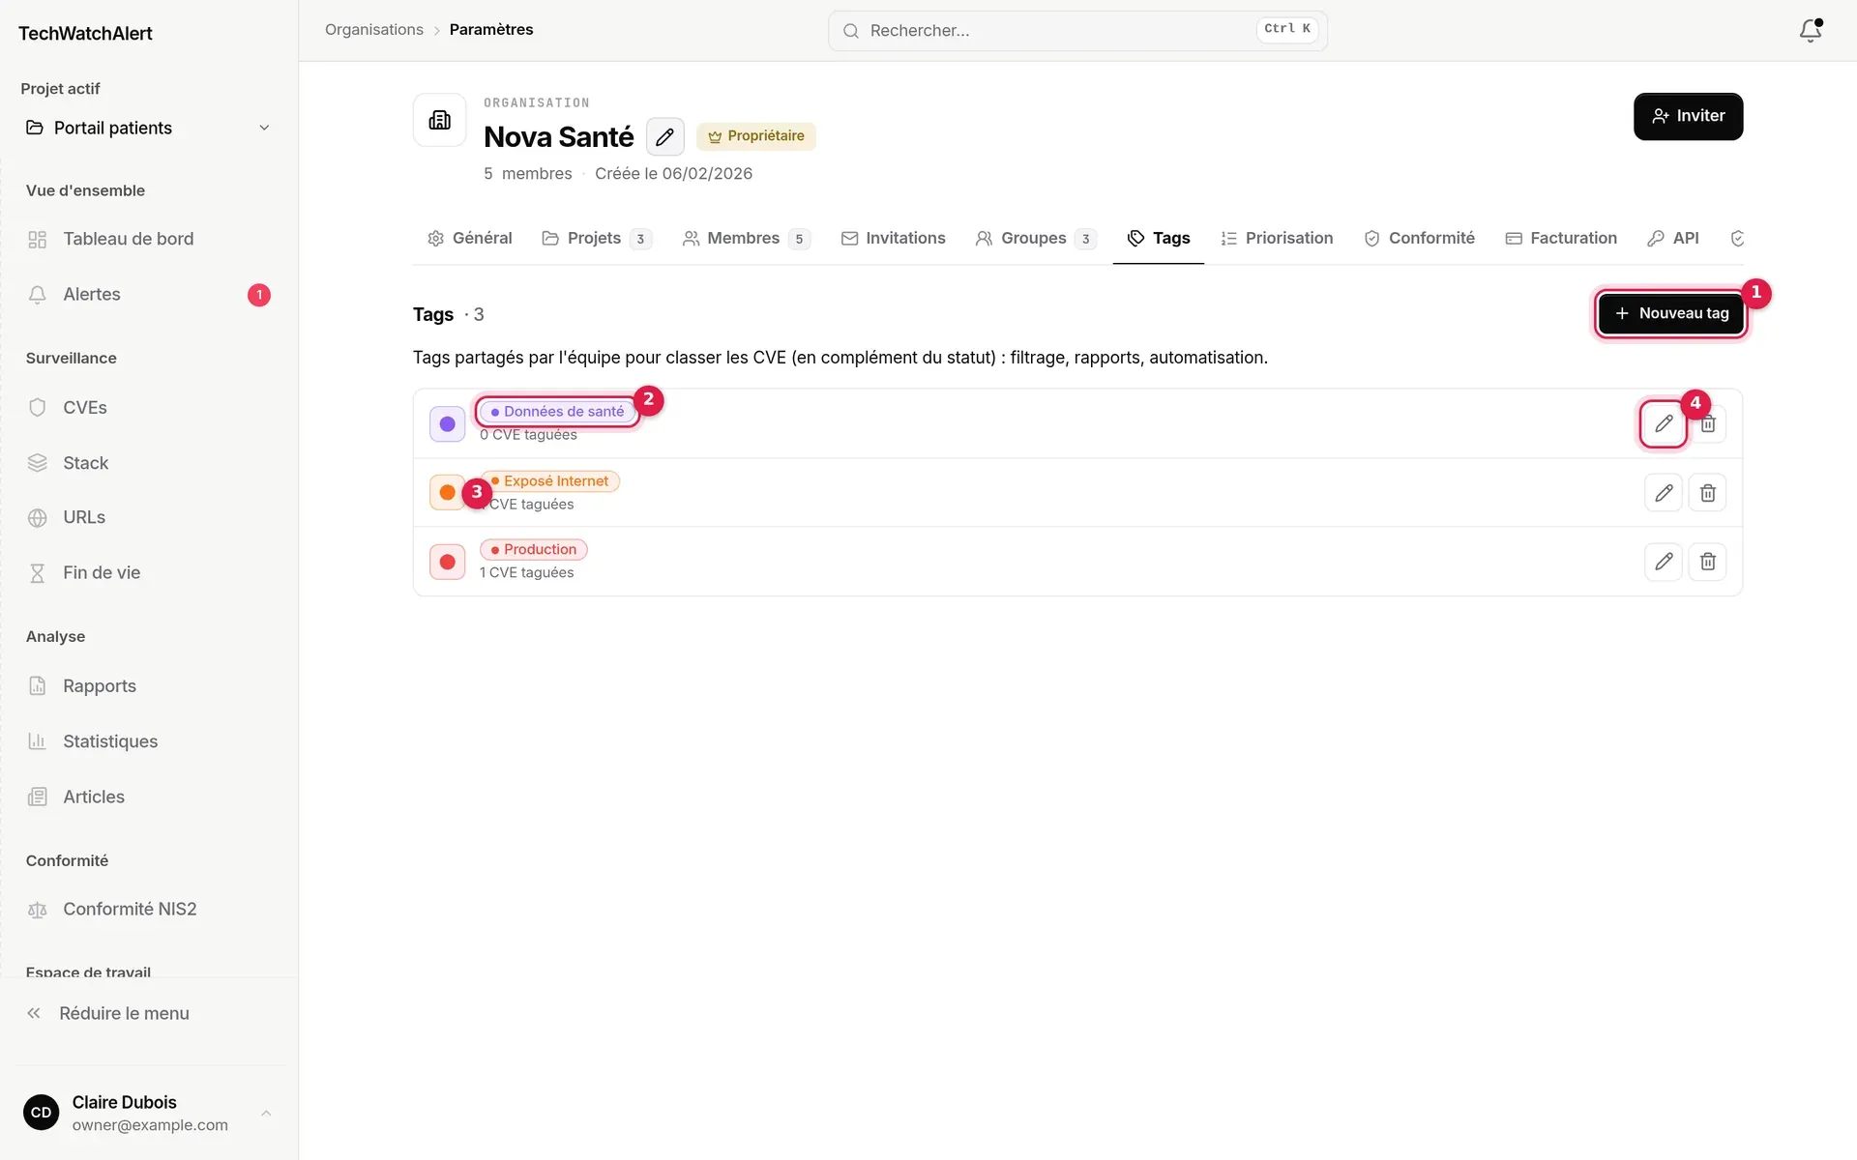Image resolution: width=1857 pixels, height=1160 pixels.
Task: Switch to the Priorisation tab
Action: (x=1277, y=239)
